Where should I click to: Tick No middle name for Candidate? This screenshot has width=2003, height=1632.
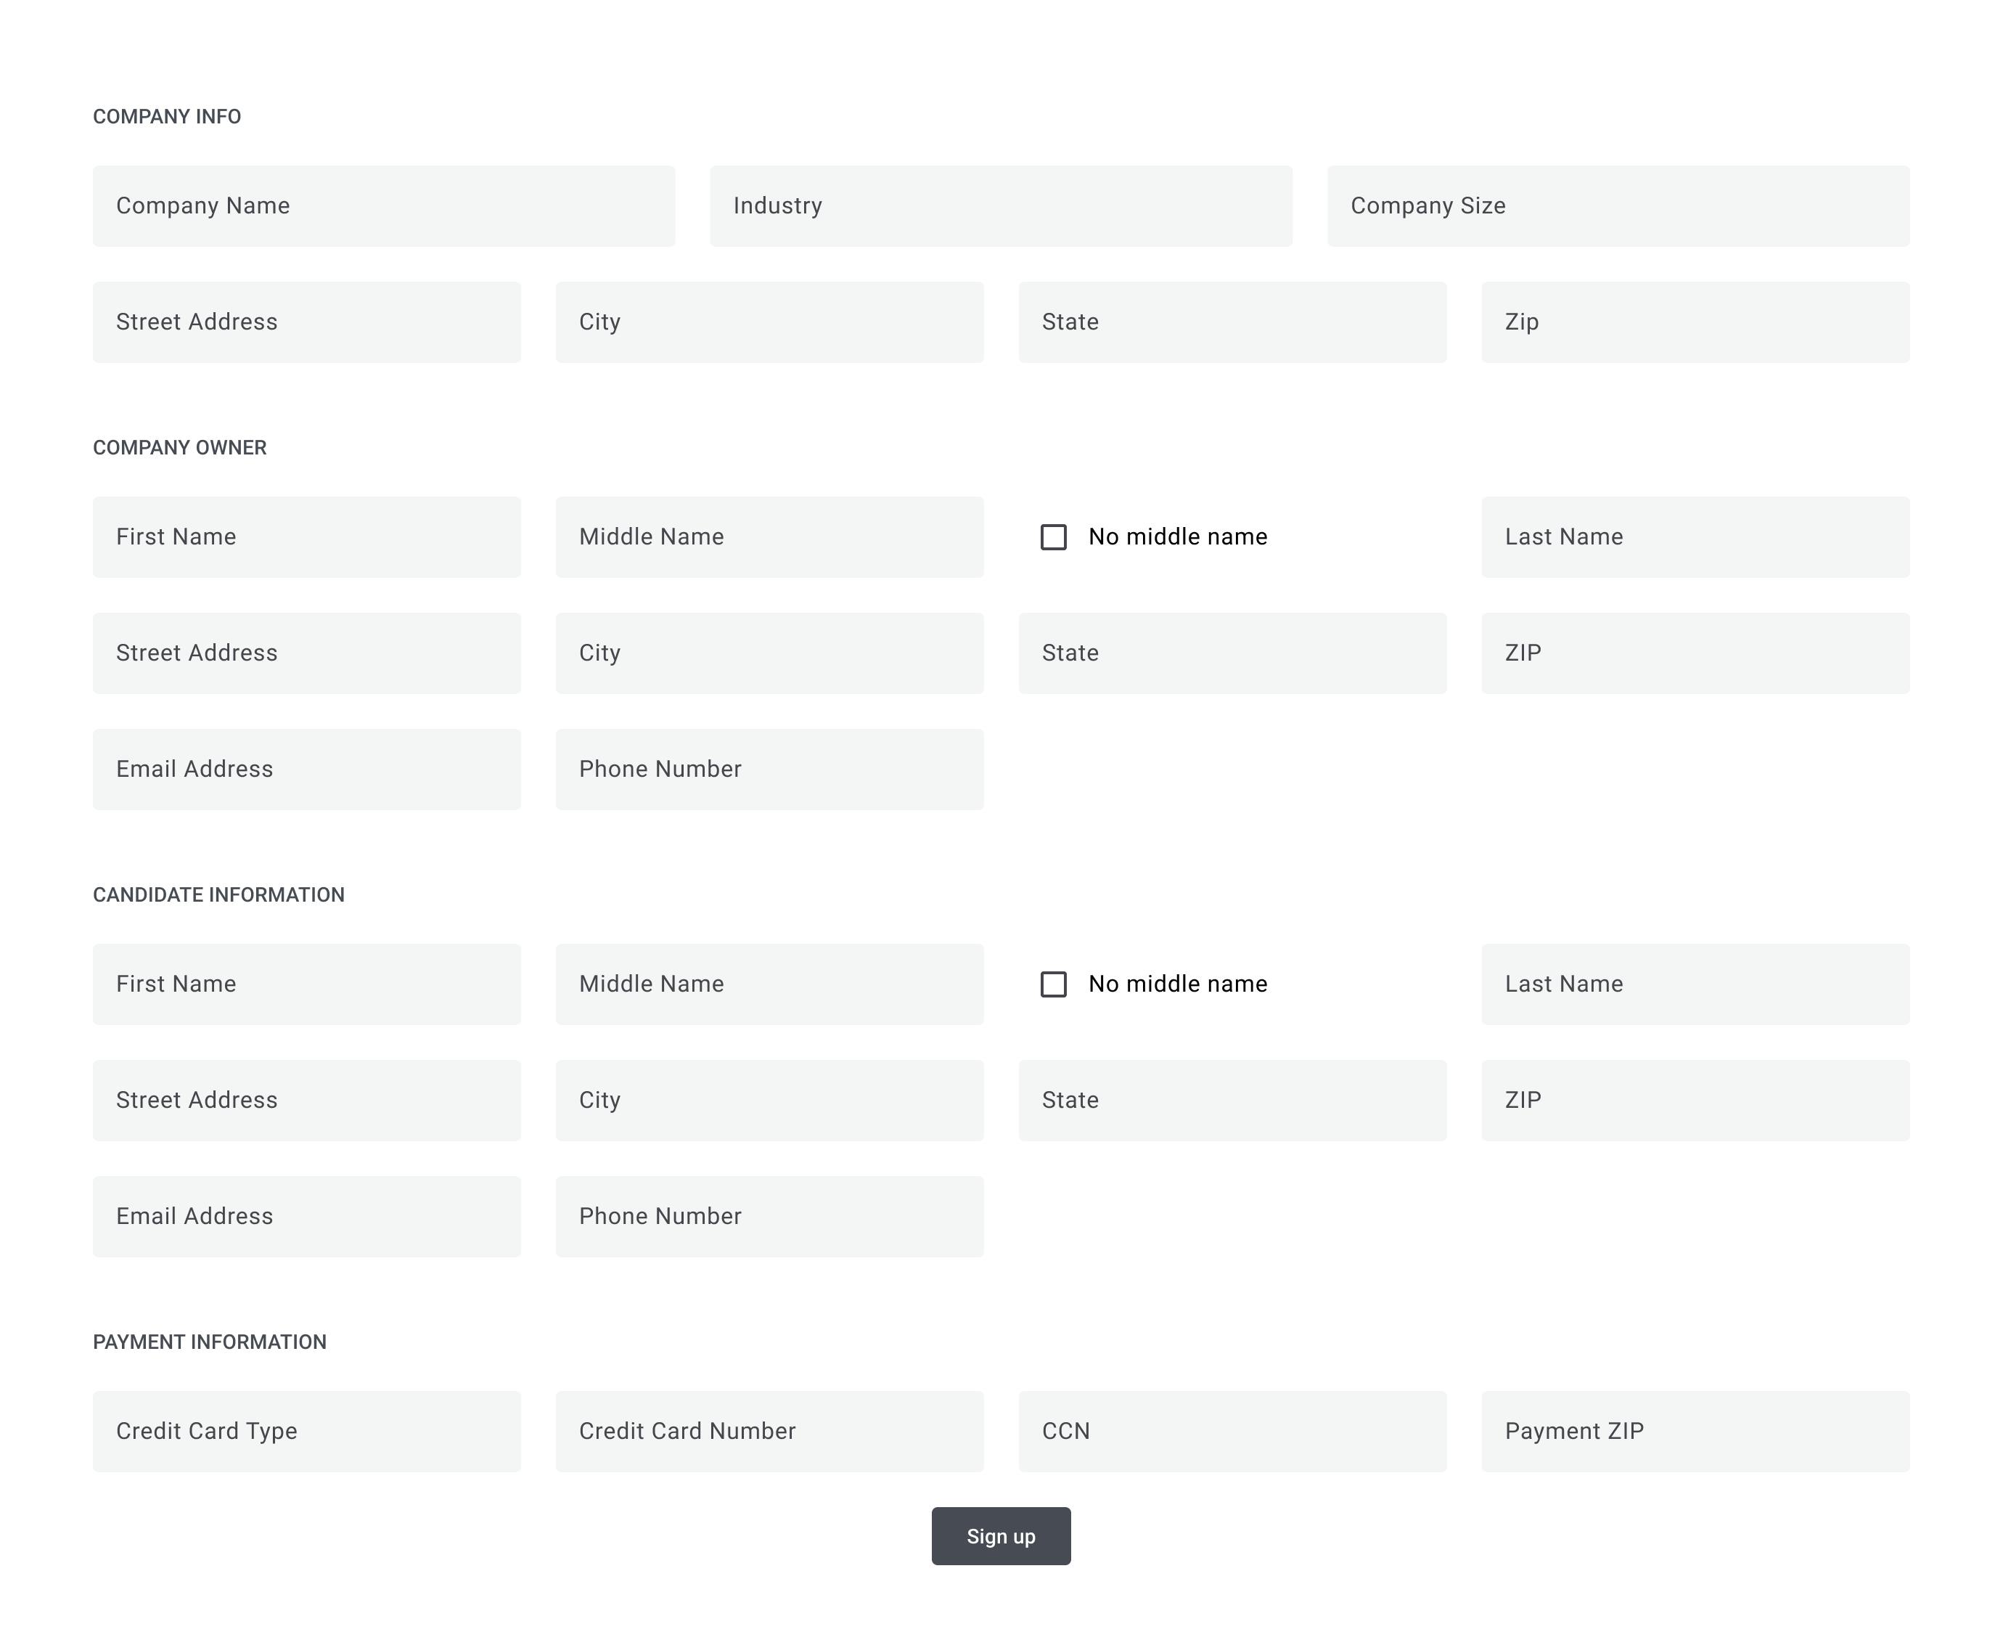coord(1054,984)
